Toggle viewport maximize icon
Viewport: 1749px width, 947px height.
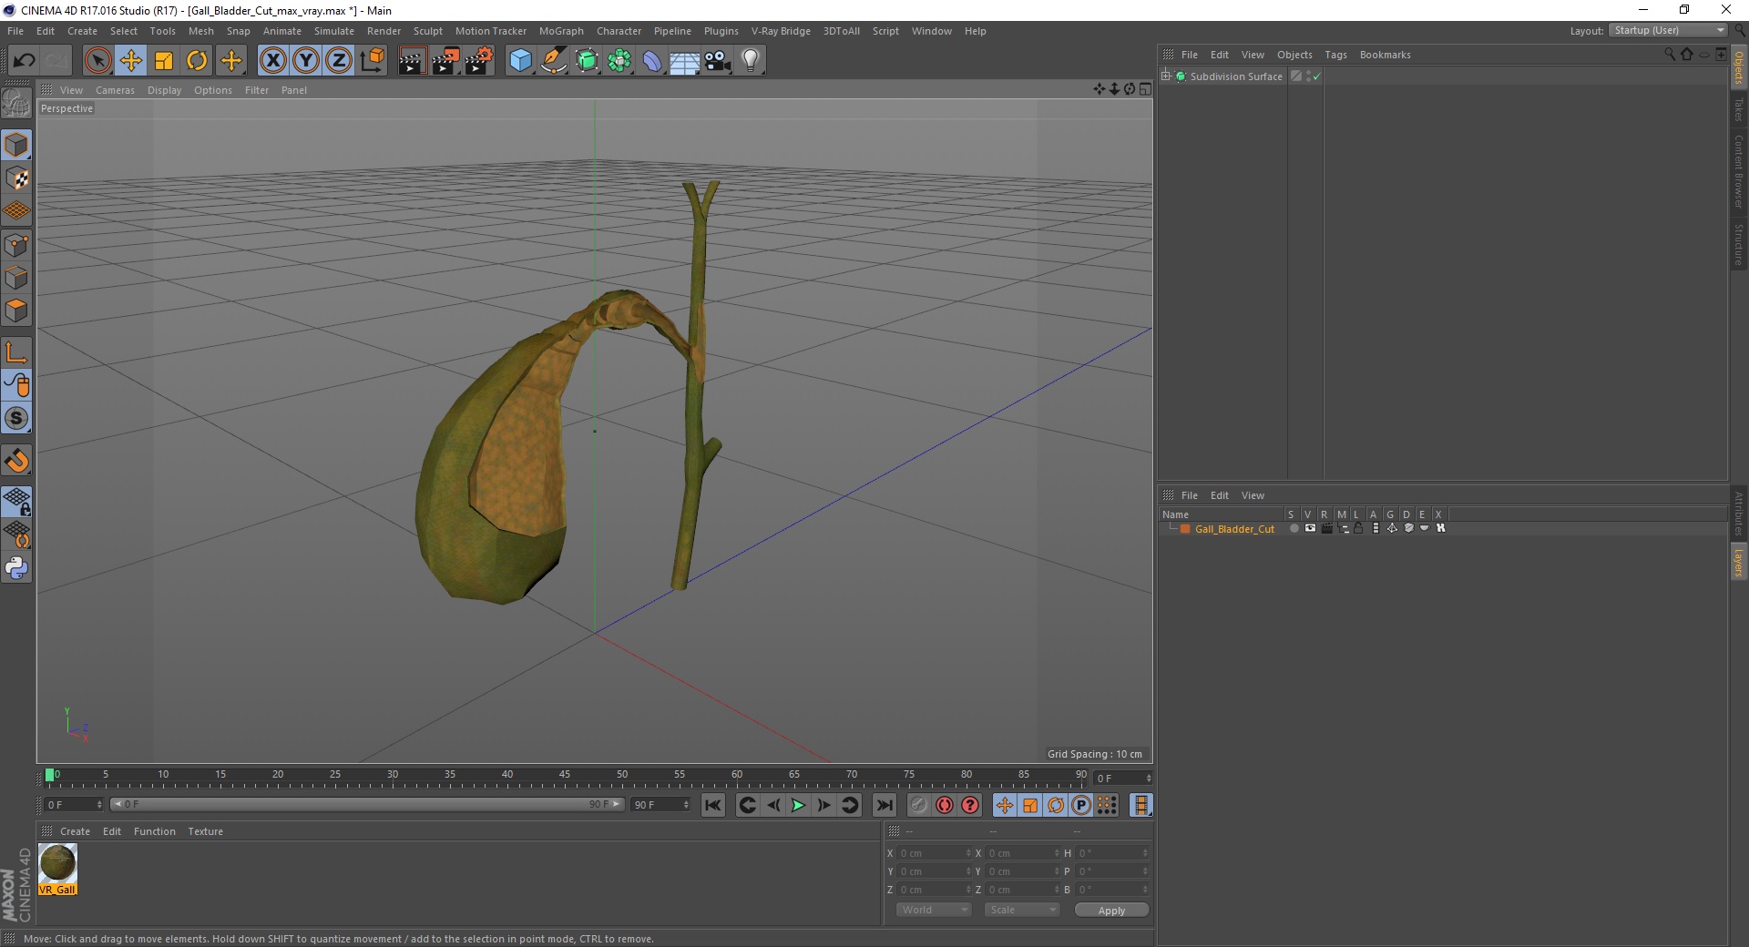coord(1145,89)
